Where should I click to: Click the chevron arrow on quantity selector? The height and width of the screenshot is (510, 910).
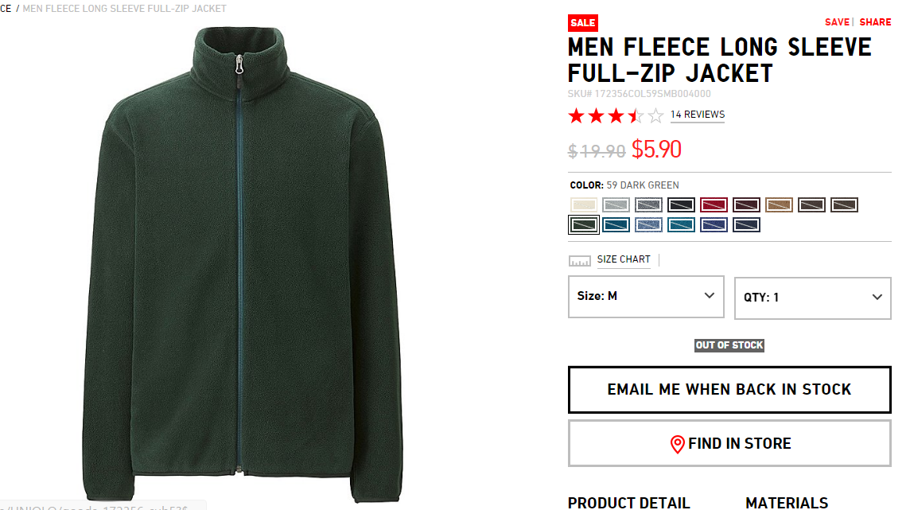tap(877, 297)
